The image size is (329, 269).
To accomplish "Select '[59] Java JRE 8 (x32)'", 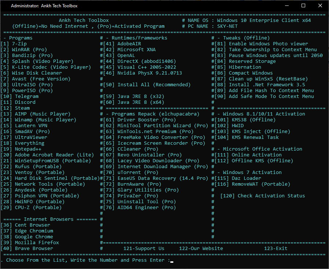I will coord(134,96).
